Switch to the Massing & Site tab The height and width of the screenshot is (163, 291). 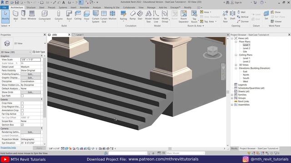(x=112, y=7)
